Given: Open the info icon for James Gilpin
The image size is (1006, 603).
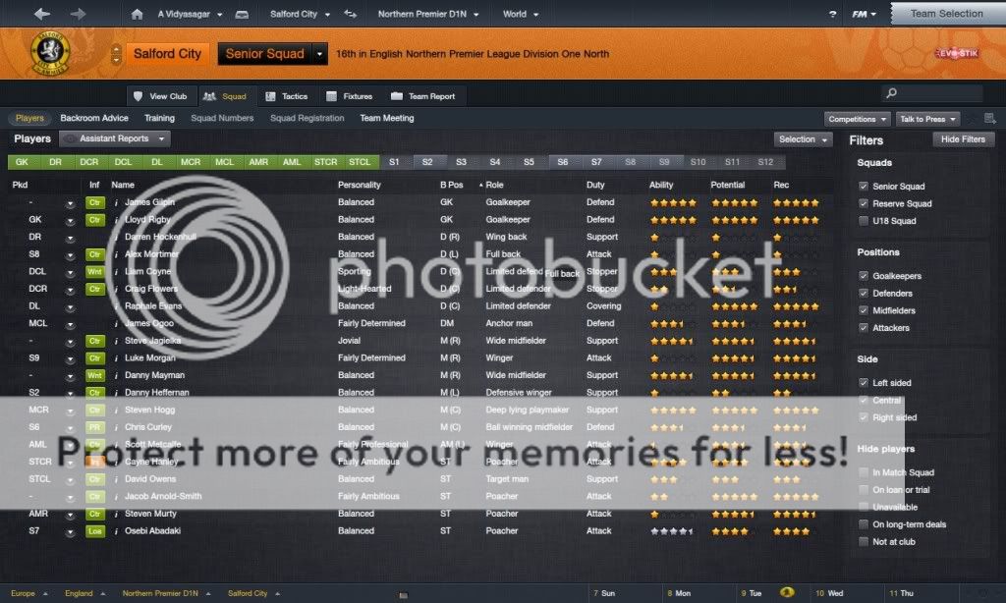Looking at the screenshot, I should [x=116, y=202].
